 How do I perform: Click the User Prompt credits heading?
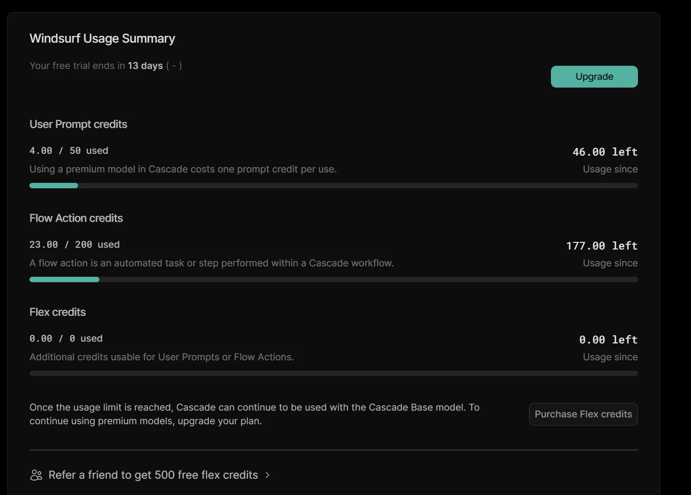(78, 124)
